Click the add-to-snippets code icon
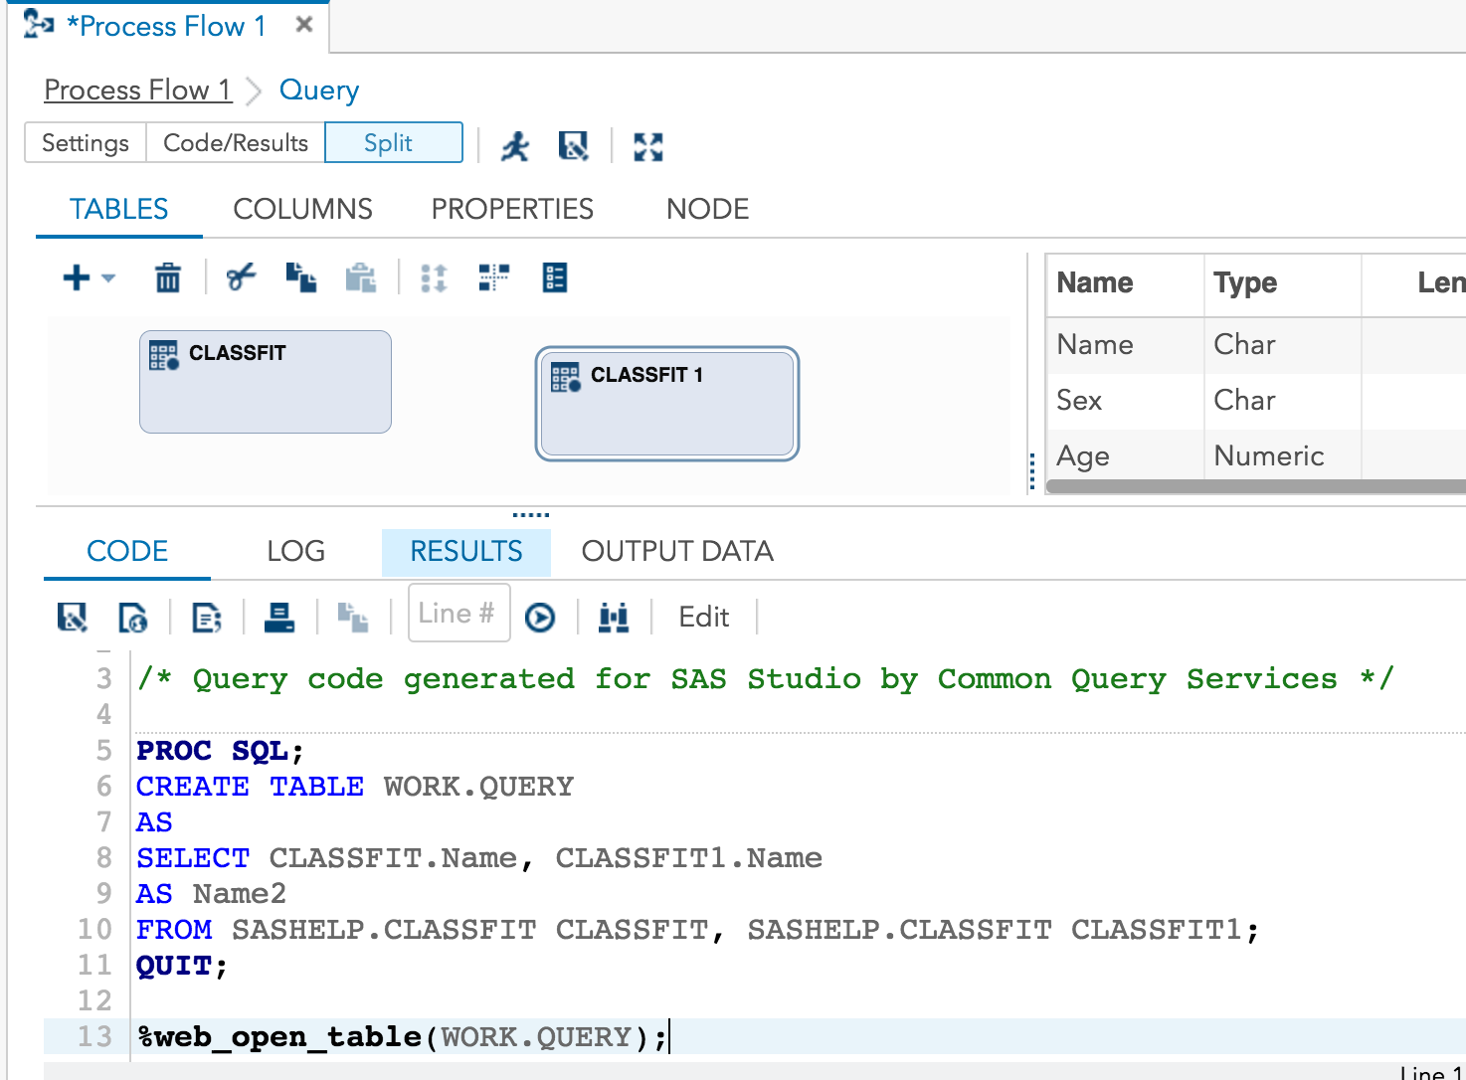This screenshot has width=1466, height=1080. pyautogui.click(x=206, y=618)
